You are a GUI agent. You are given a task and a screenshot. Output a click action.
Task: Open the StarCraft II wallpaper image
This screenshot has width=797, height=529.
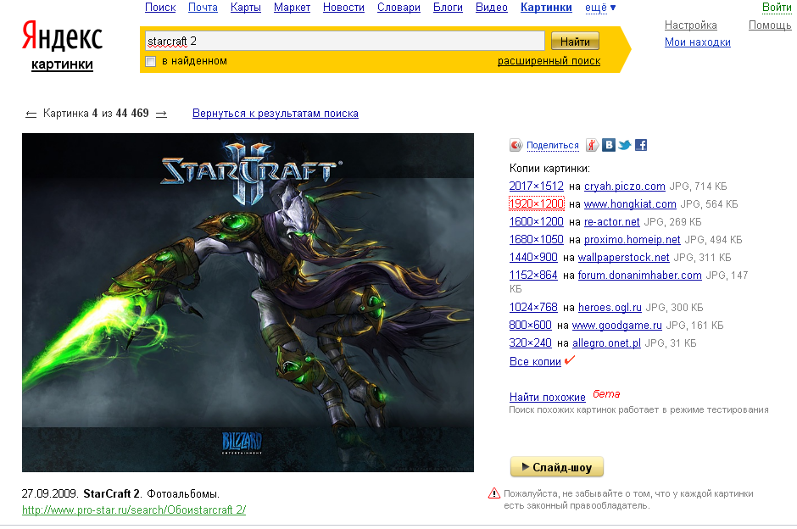(x=248, y=303)
